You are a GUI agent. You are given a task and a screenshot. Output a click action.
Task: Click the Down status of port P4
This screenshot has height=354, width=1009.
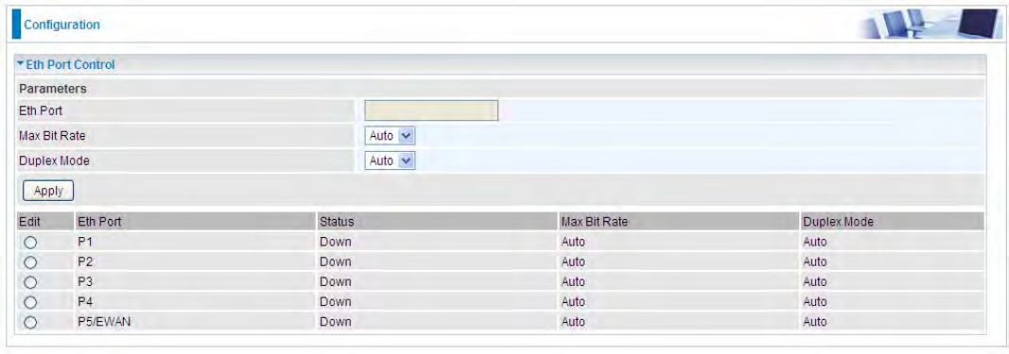[336, 301]
